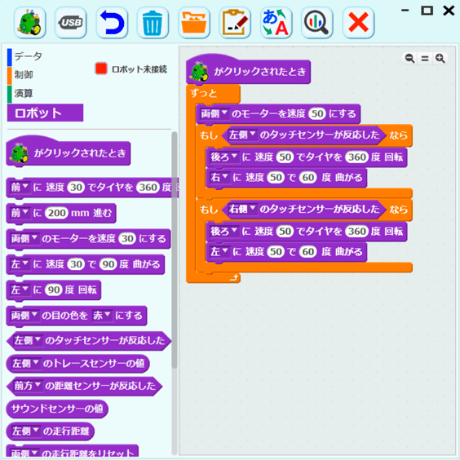460x460 pixels.
Task: Open 前 dropdown in palette タイヤを360度 block
Action: (x=20, y=187)
